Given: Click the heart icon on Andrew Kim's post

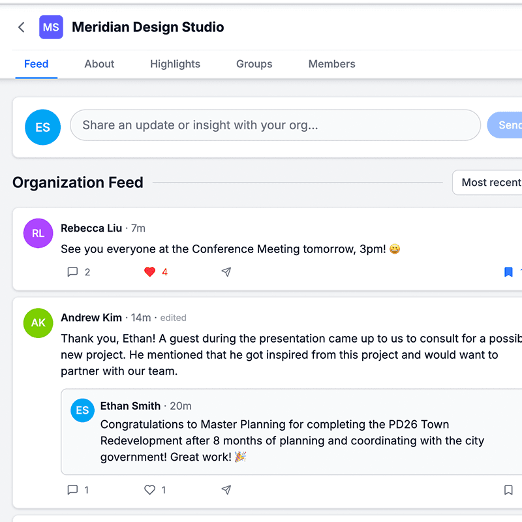Looking at the screenshot, I should [149, 489].
